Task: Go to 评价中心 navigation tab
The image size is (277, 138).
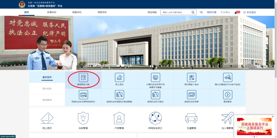Action: tap(102, 12)
